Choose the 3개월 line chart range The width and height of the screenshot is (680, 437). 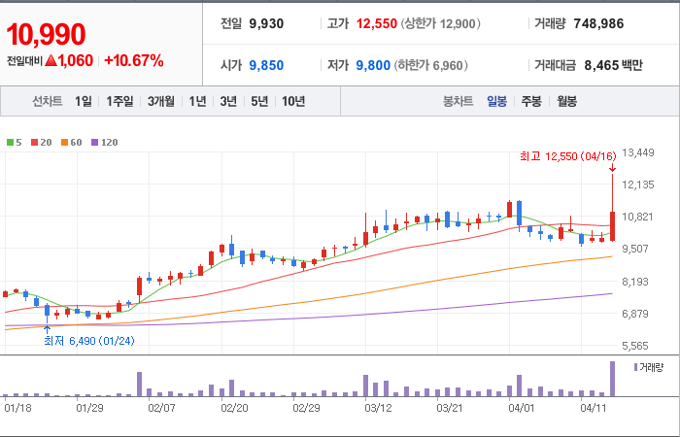[161, 101]
